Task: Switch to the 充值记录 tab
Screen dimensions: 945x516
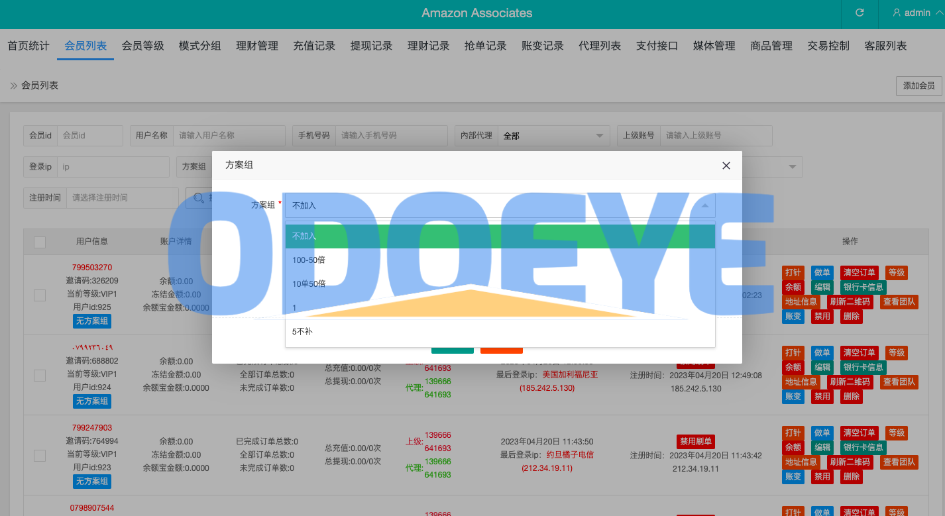Action: click(x=314, y=46)
